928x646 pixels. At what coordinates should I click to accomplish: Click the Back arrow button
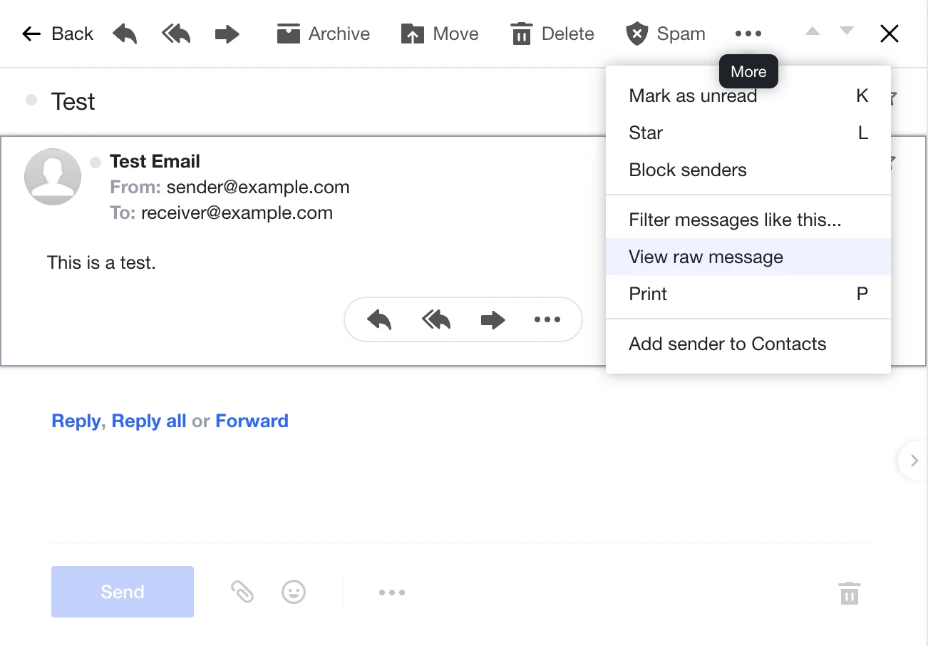click(x=57, y=34)
